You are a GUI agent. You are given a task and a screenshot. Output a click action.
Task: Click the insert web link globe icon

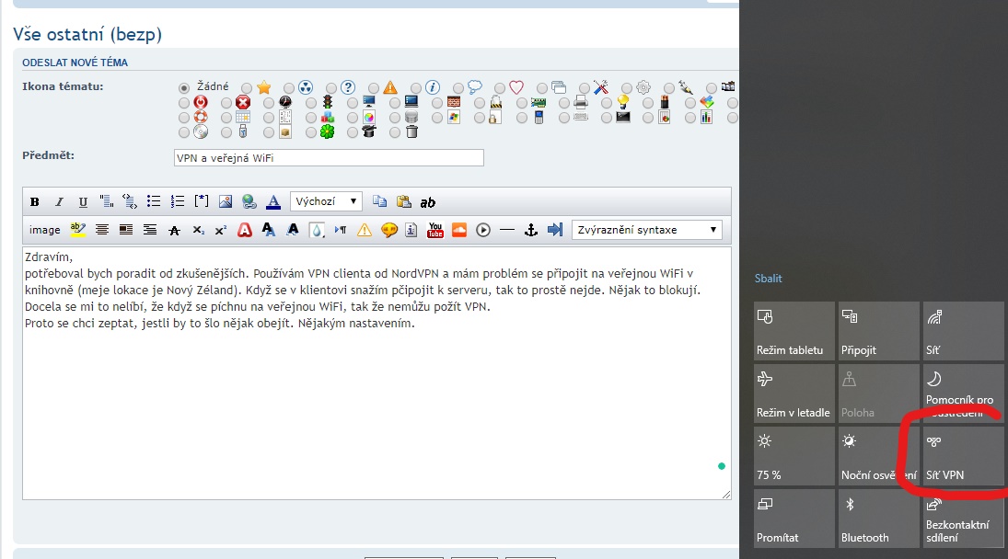(249, 202)
